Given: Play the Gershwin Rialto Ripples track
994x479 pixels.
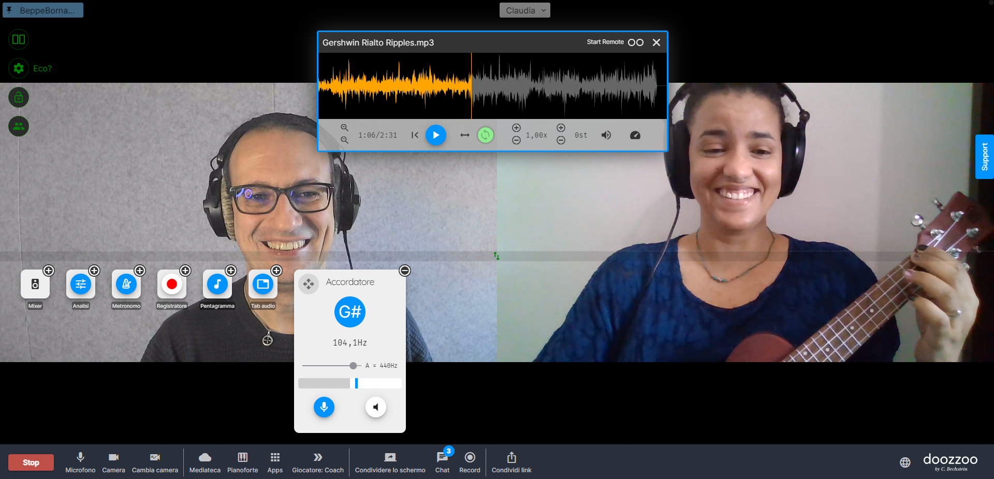Looking at the screenshot, I should click(436, 135).
